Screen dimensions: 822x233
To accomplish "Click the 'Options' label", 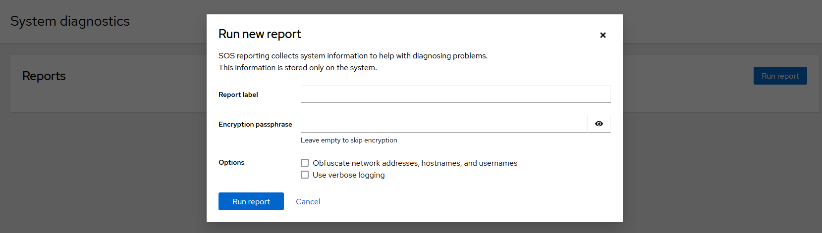I will pos(231,162).
